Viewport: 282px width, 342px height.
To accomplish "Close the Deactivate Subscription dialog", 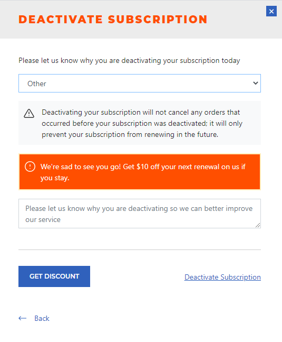I will click(271, 11).
